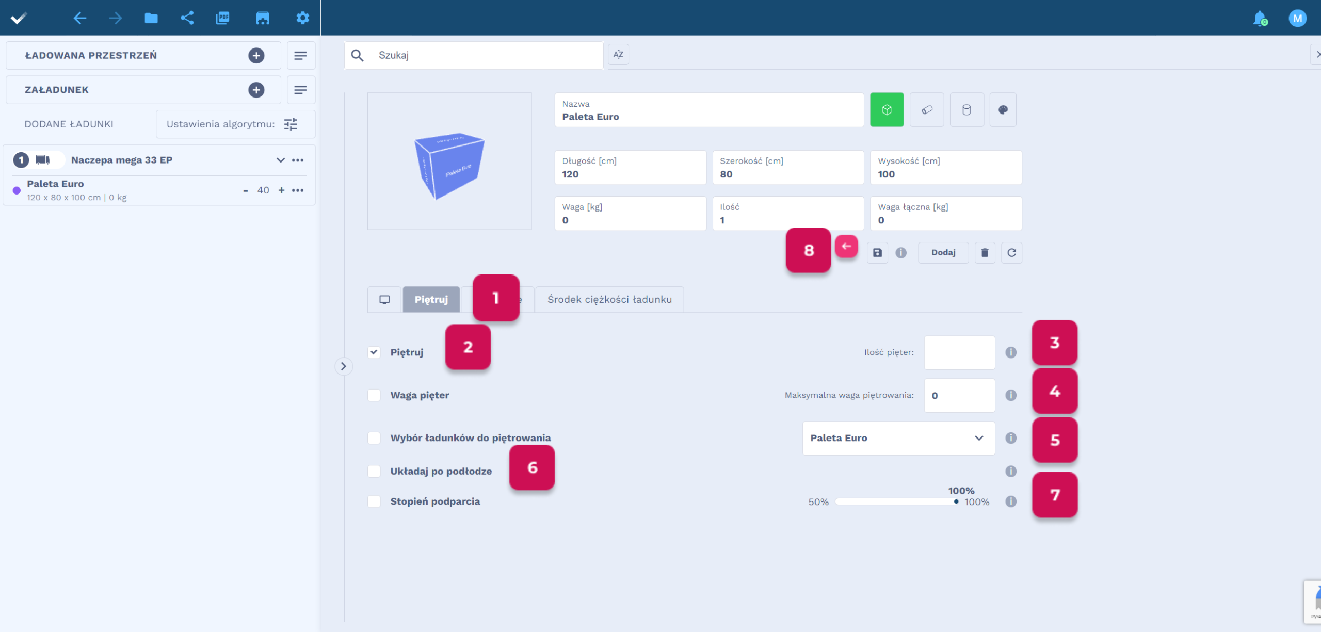Open the color palette icon

[x=1003, y=110]
